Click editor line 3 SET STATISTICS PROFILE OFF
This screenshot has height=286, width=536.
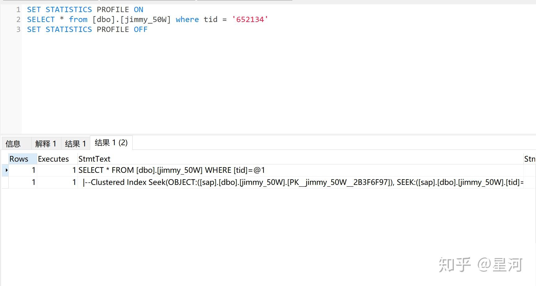(x=87, y=29)
